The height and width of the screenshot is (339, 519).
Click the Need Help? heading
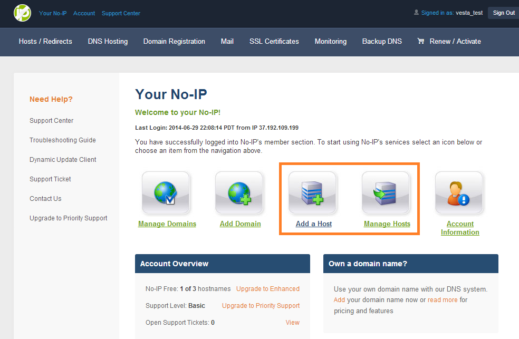[51, 99]
